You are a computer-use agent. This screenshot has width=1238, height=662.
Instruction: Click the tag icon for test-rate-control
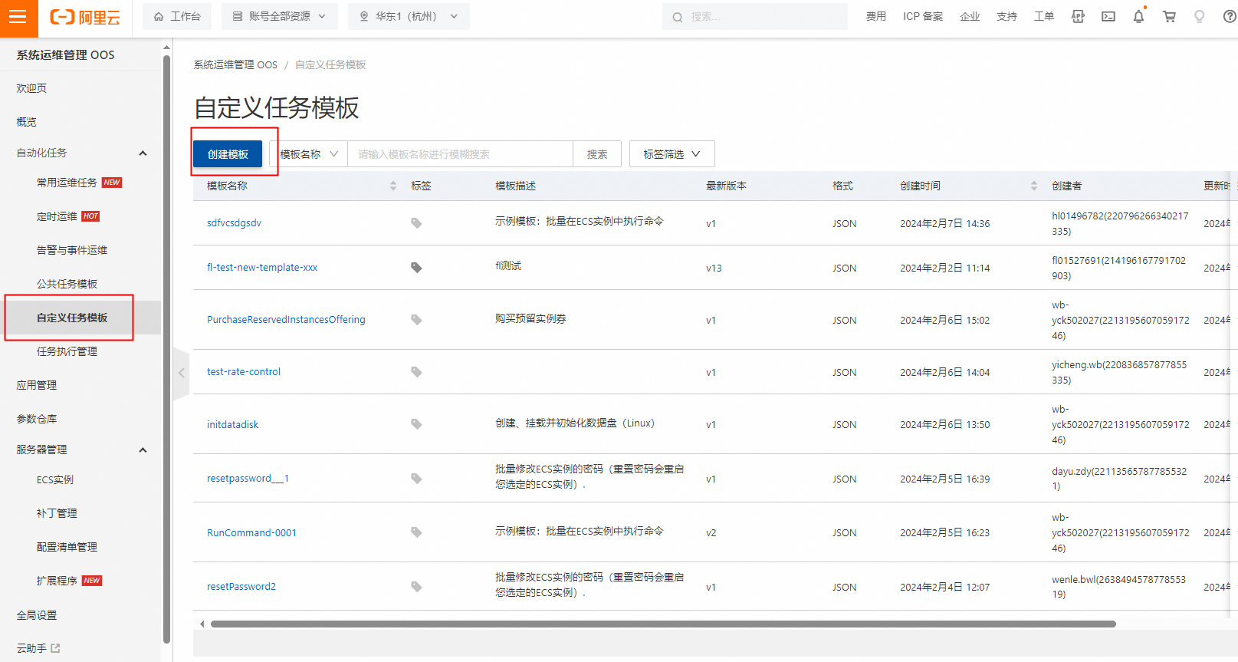tap(416, 372)
